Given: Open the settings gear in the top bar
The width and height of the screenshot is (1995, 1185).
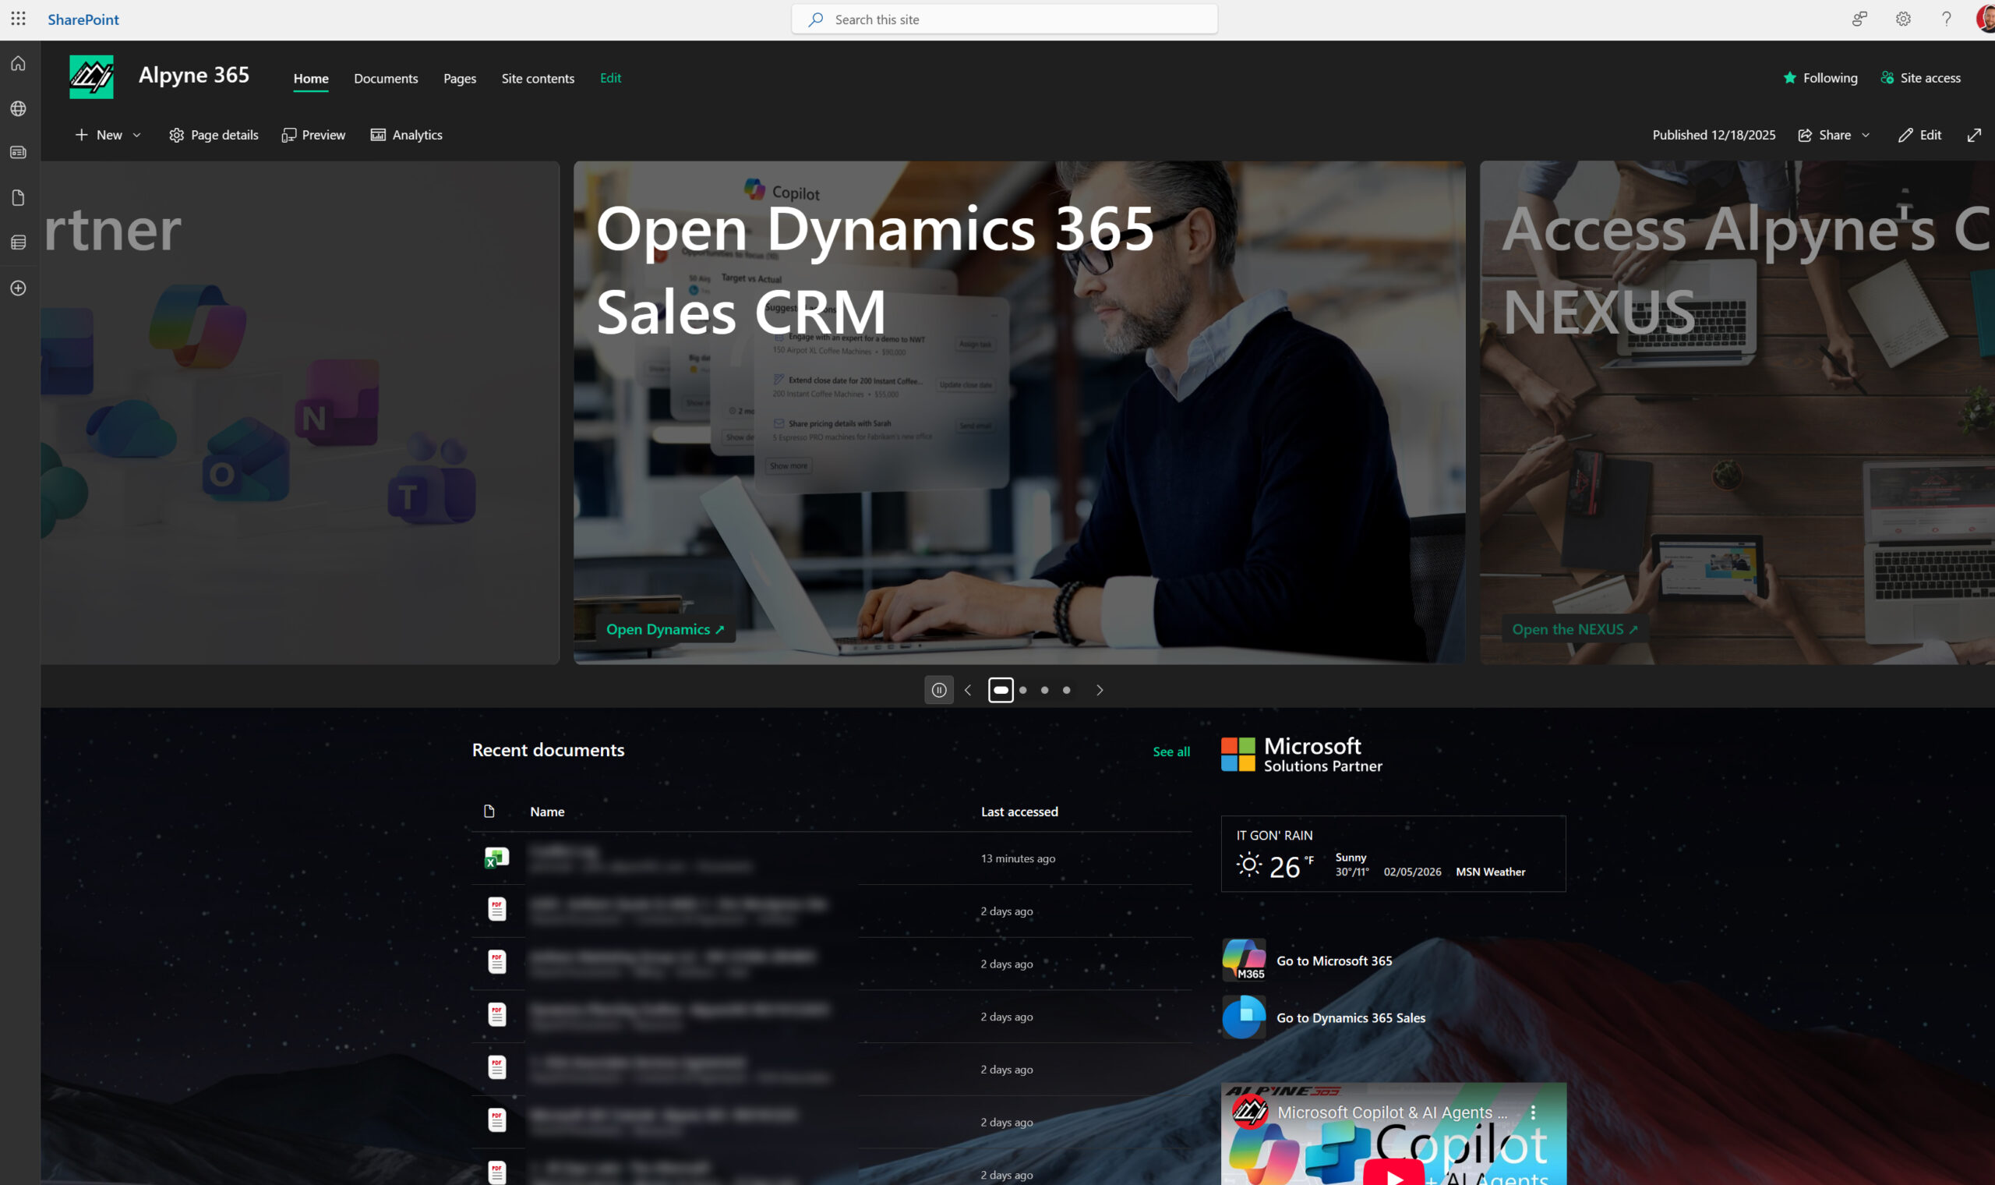Looking at the screenshot, I should (1903, 19).
